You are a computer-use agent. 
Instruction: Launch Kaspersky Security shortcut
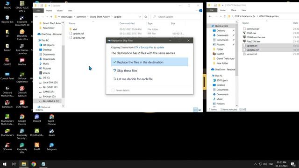22,134
